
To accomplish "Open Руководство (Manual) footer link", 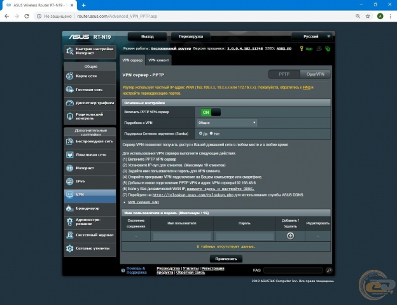I will click(168, 268).
